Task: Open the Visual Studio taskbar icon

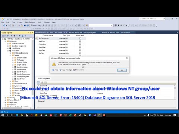Action: point(94,115)
